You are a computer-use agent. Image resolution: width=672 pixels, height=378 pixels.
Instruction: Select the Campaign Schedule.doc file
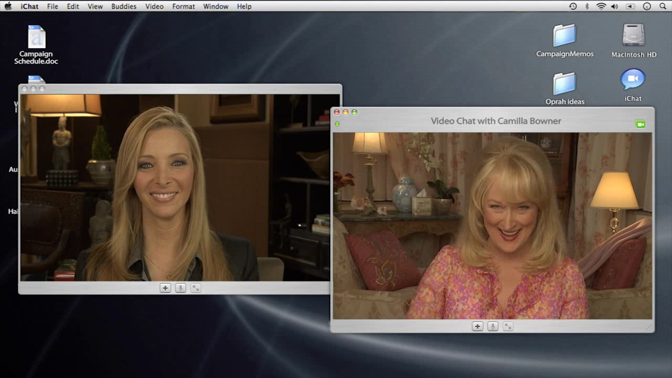coord(36,45)
